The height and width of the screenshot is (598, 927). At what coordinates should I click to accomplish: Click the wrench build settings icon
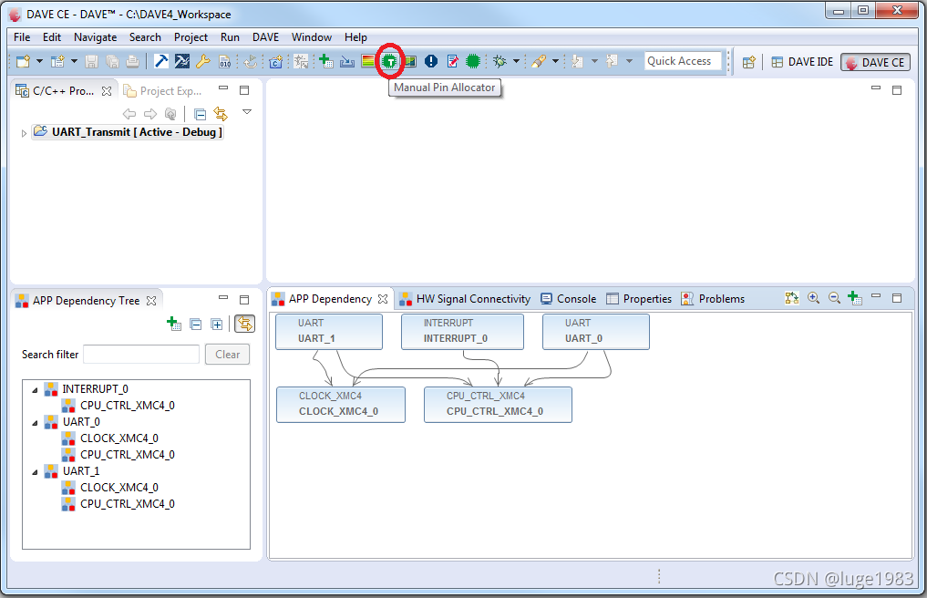(x=202, y=61)
